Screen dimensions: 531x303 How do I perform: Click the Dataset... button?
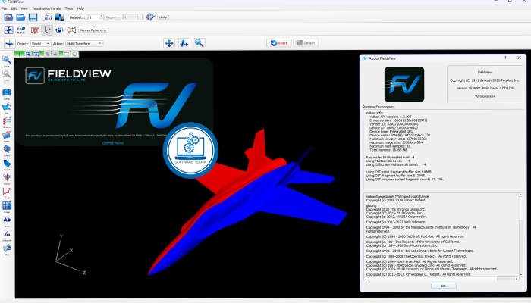click(77, 17)
